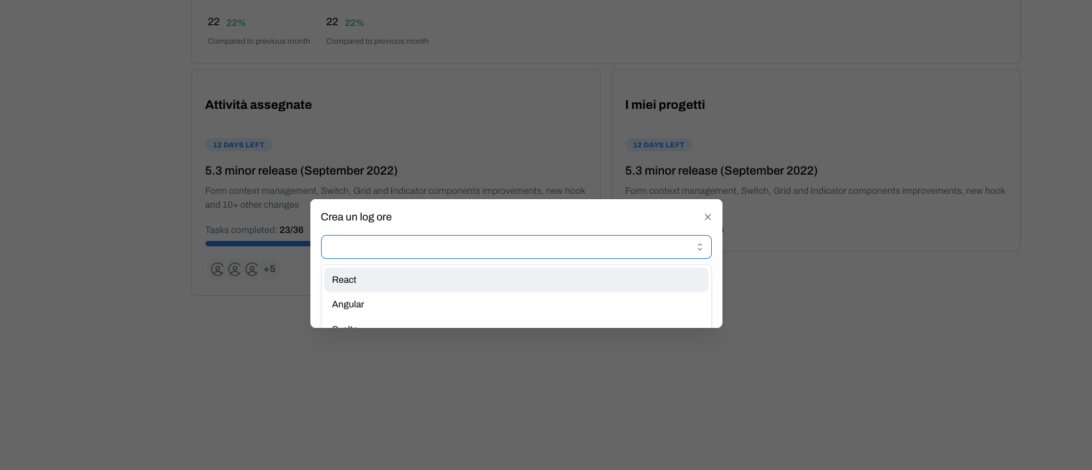
Task: Click inside the empty select input field
Action: pos(505,246)
